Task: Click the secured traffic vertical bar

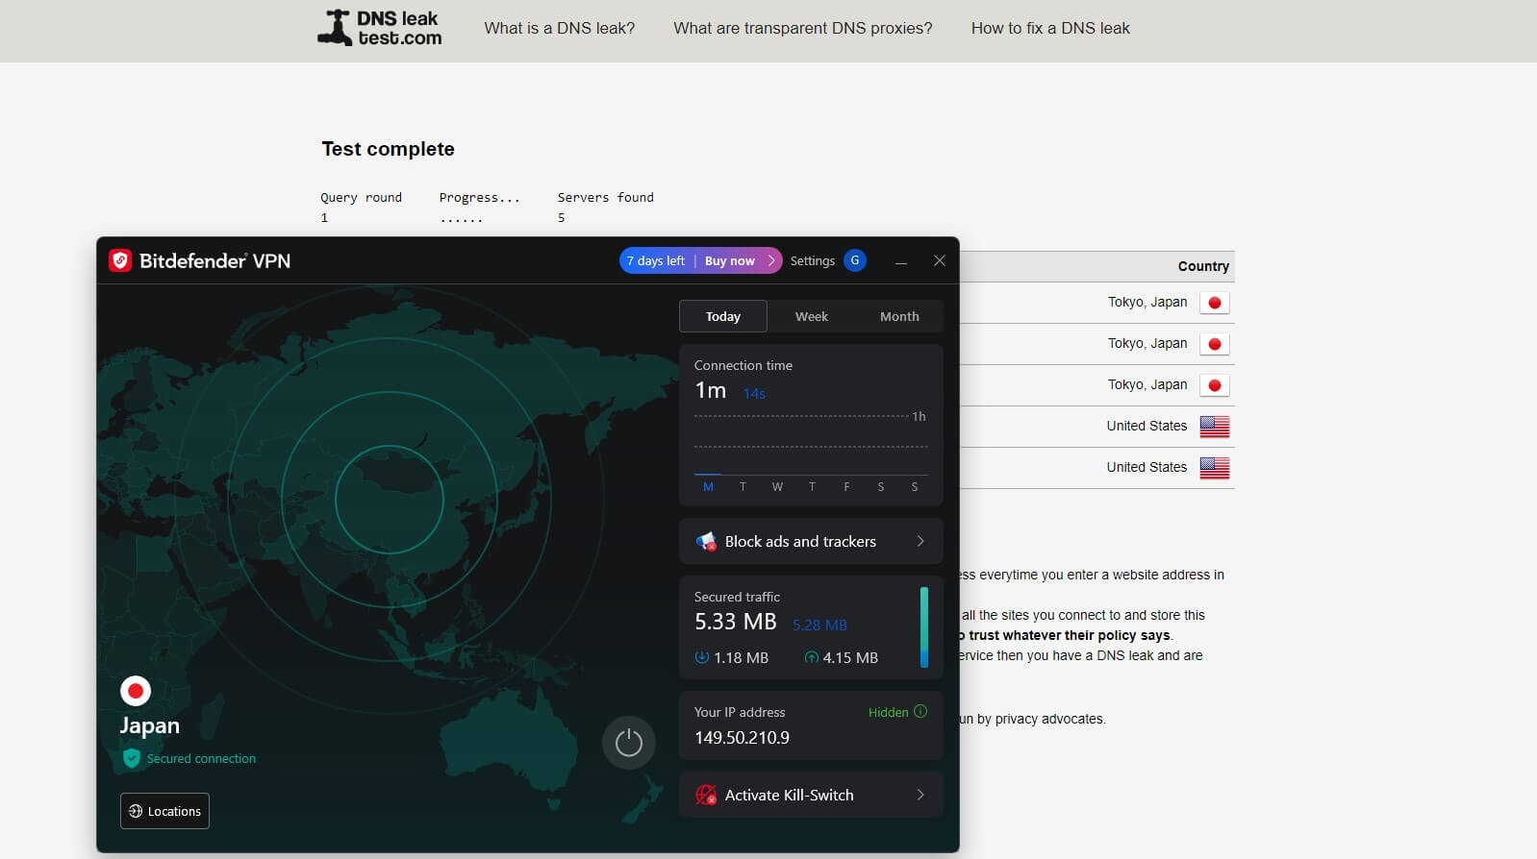Action: point(924,627)
